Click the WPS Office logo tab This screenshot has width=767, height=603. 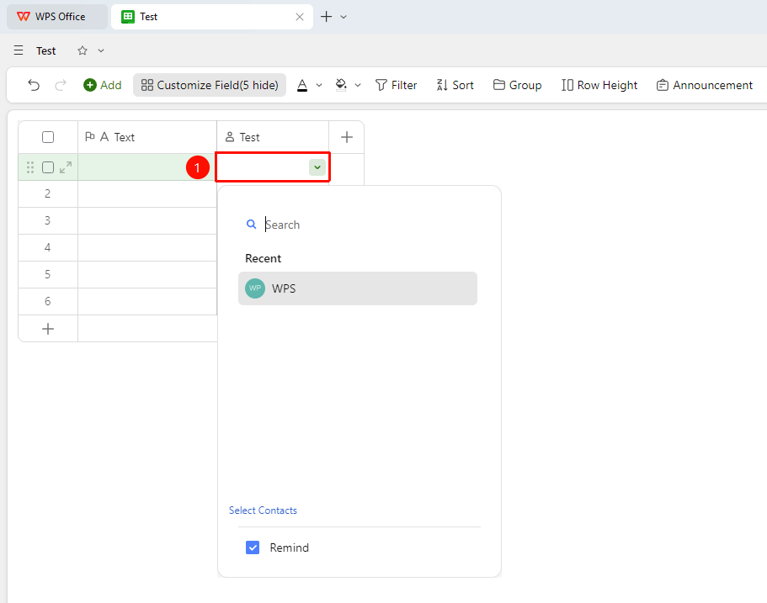[x=57, y=17]
